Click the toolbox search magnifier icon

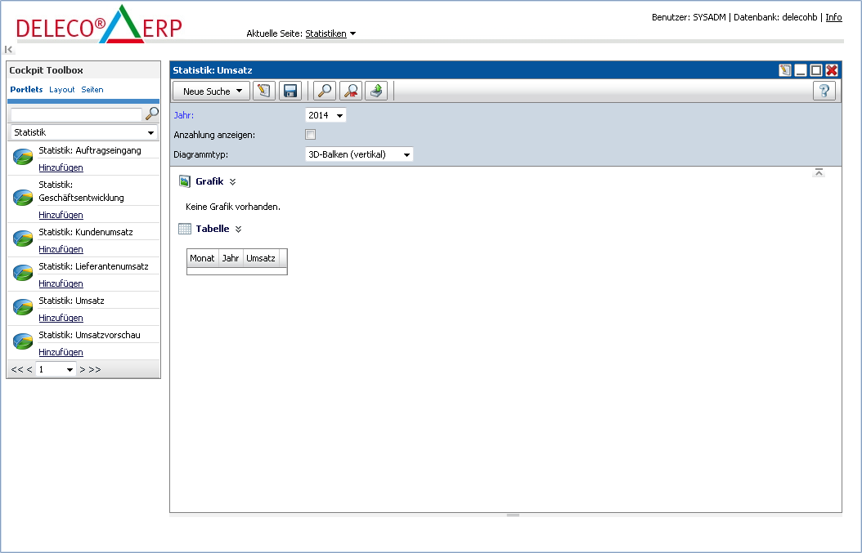pos(152,114)
